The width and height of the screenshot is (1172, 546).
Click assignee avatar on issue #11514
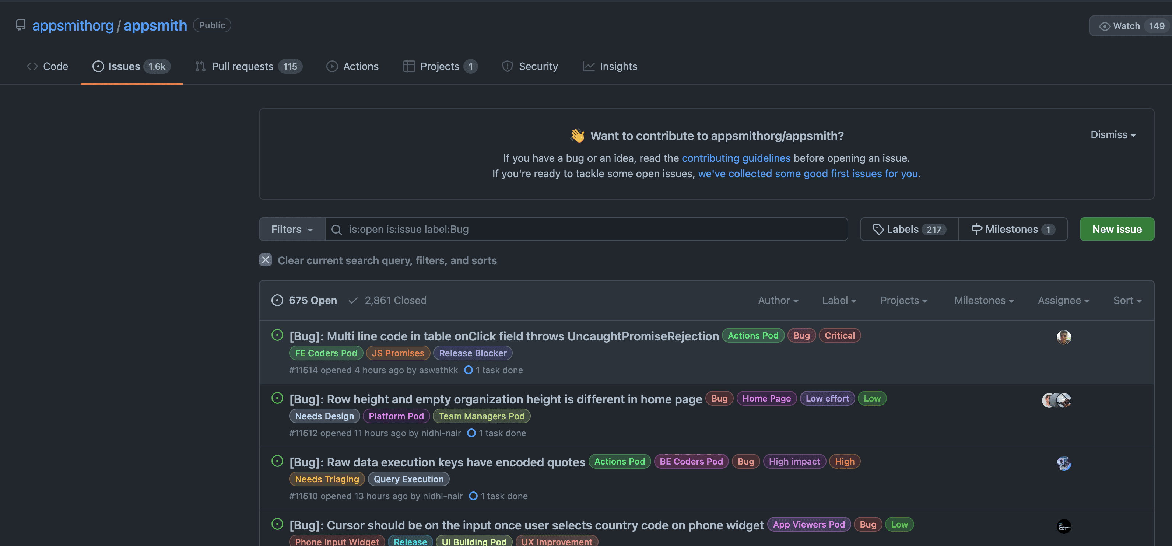tap(1064, 337)
